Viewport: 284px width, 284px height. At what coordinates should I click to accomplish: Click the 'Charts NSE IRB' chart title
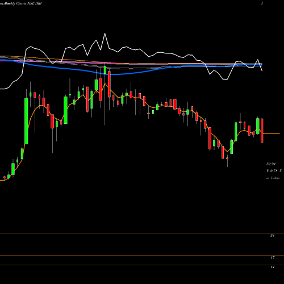tap(29, 3)
